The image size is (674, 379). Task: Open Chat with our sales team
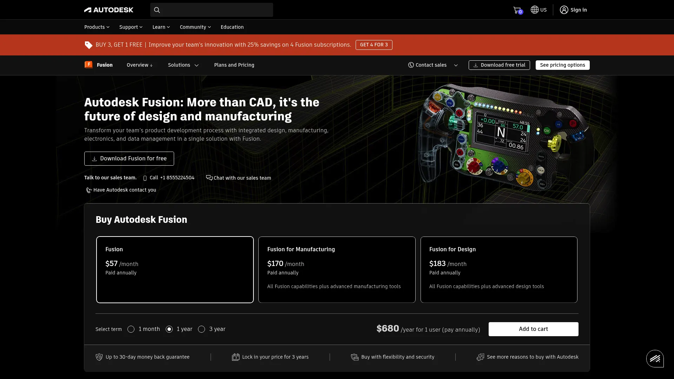pos(242,178)
